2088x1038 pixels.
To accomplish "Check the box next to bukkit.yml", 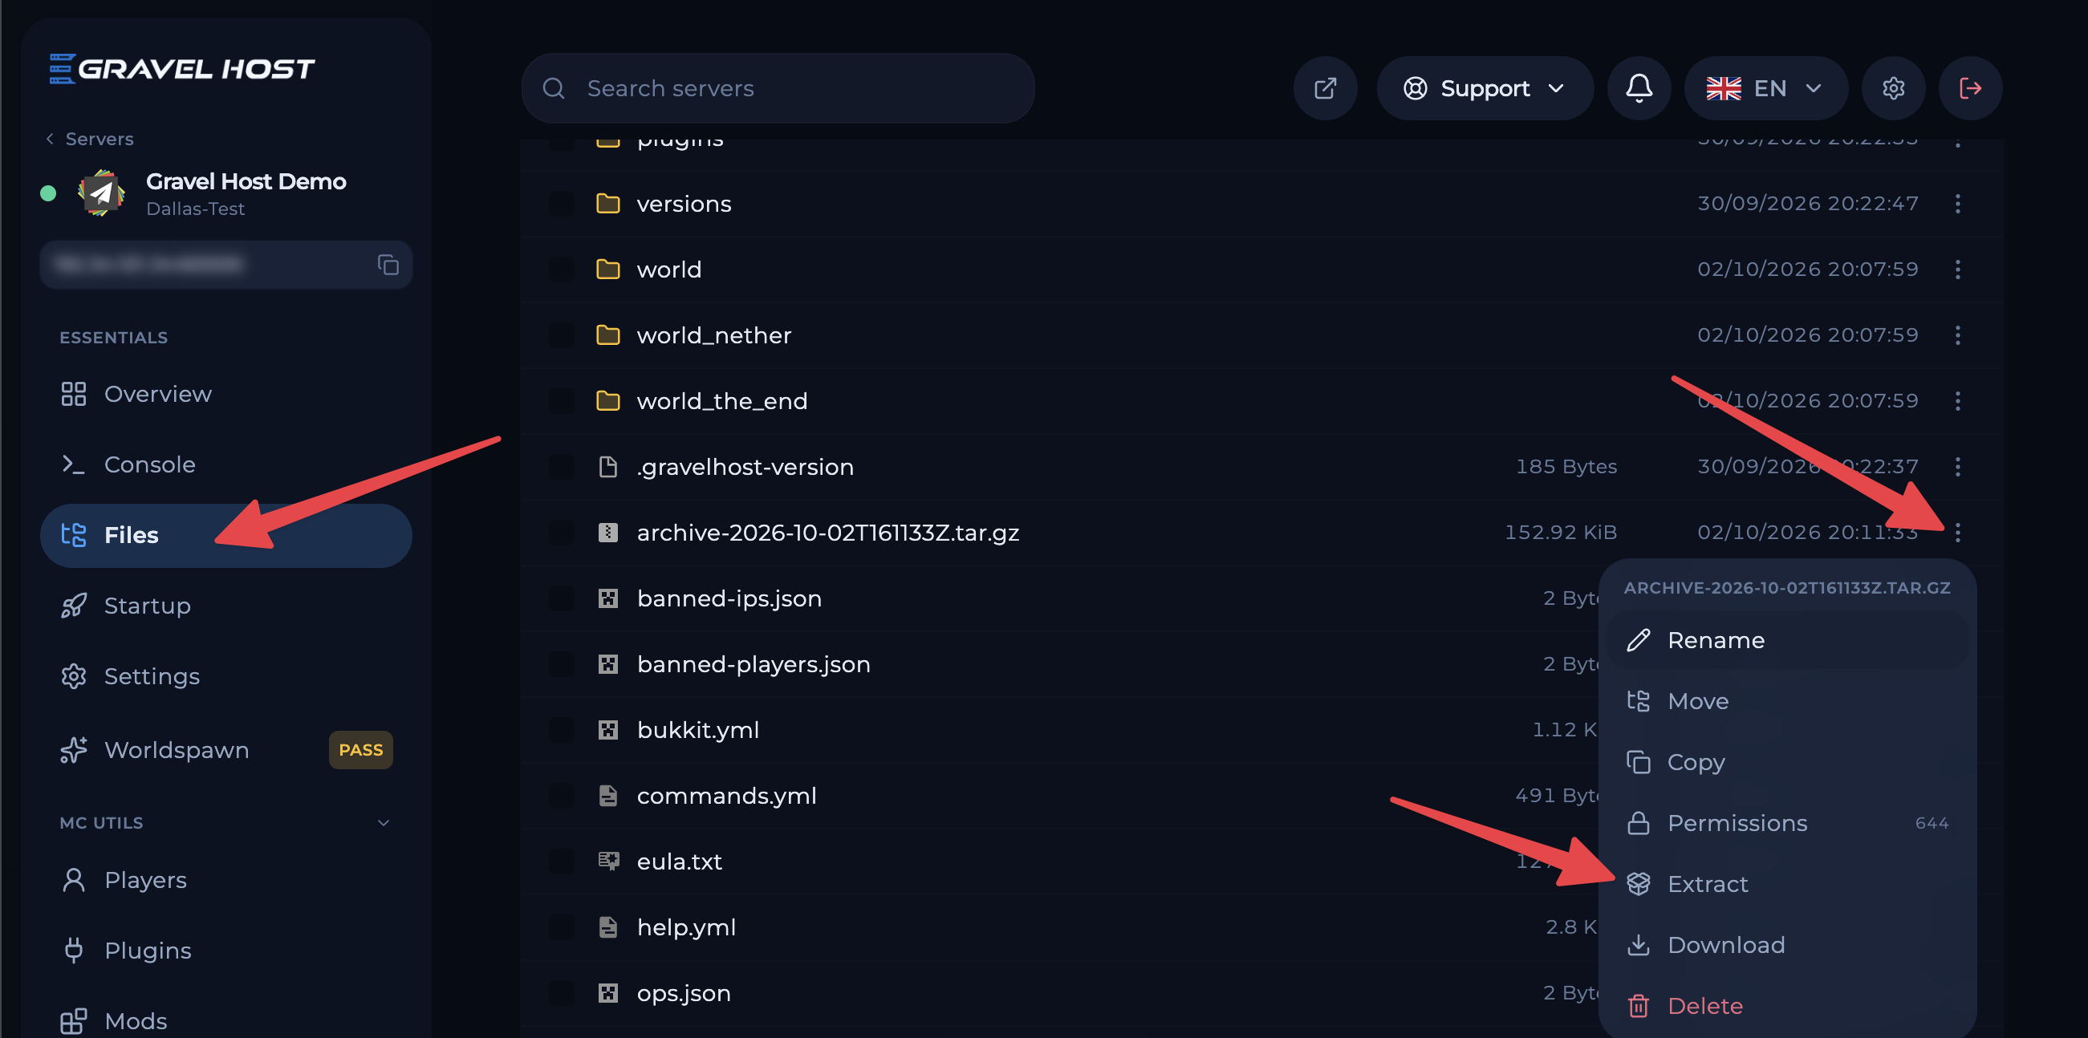I will [562, 729].
